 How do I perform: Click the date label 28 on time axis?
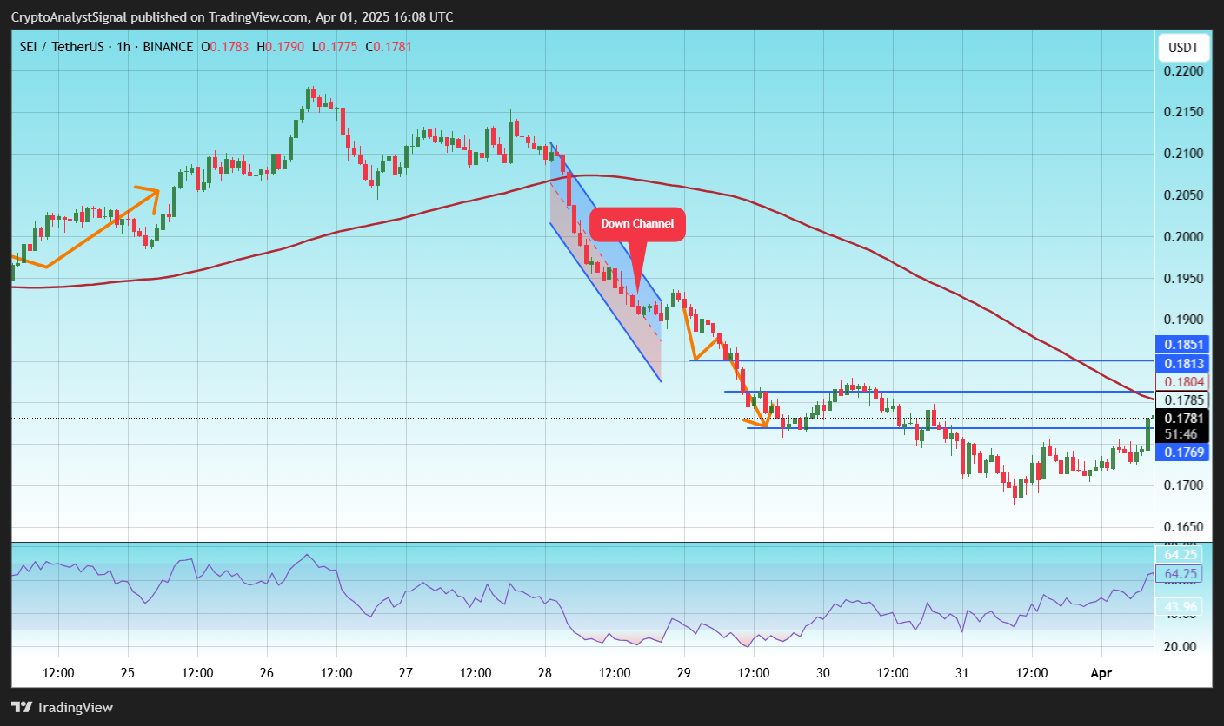(545, 673)
